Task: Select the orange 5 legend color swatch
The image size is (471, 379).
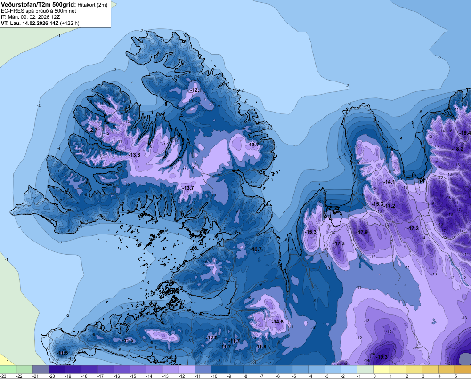Action: (463, 370)
